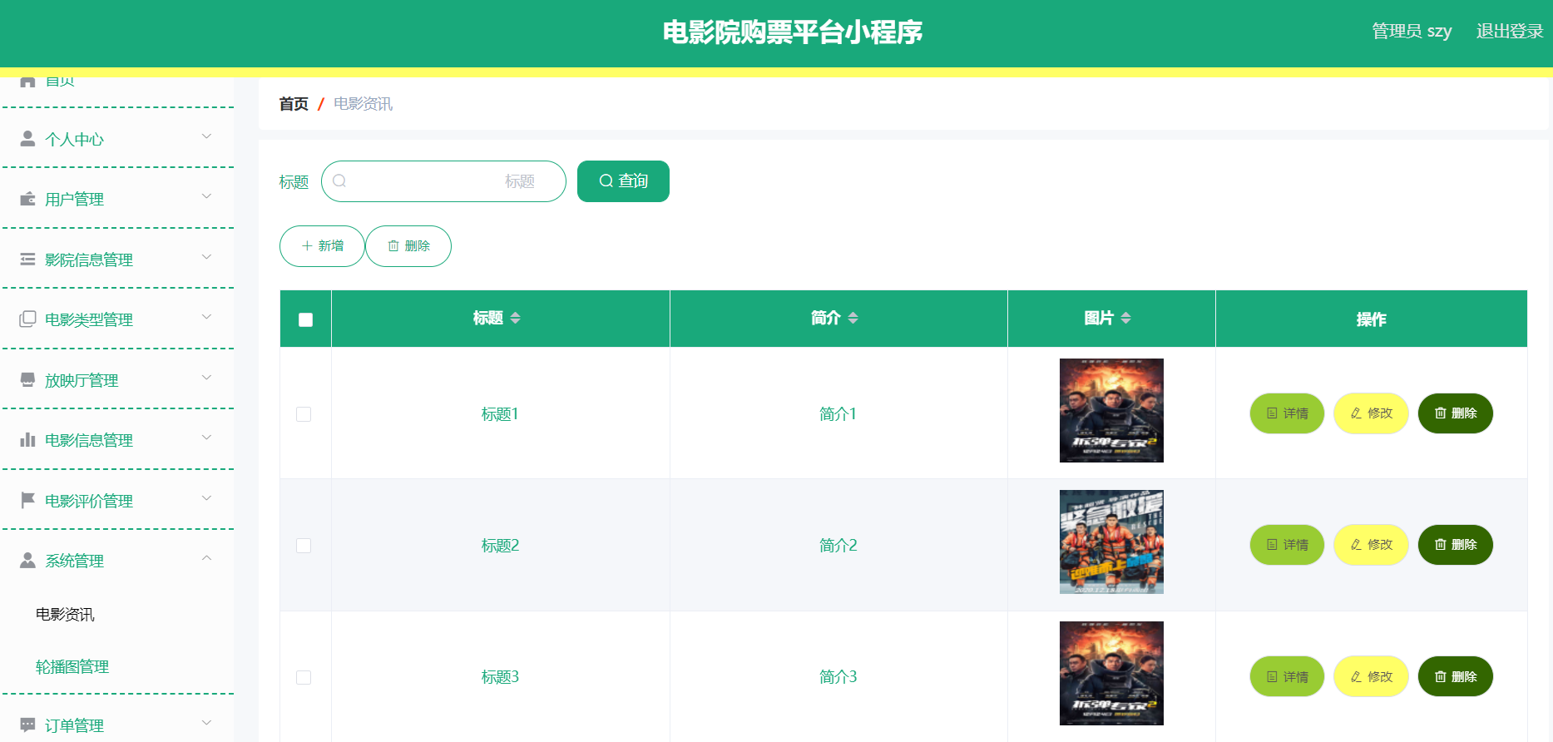Collapse the 系统管理 menu chevron
This screenshot has height=742, width=1553.
[207, 557]
